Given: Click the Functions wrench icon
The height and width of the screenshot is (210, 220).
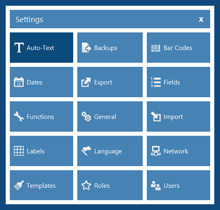Looking at the screenshot, I should [x=19, y=116].
